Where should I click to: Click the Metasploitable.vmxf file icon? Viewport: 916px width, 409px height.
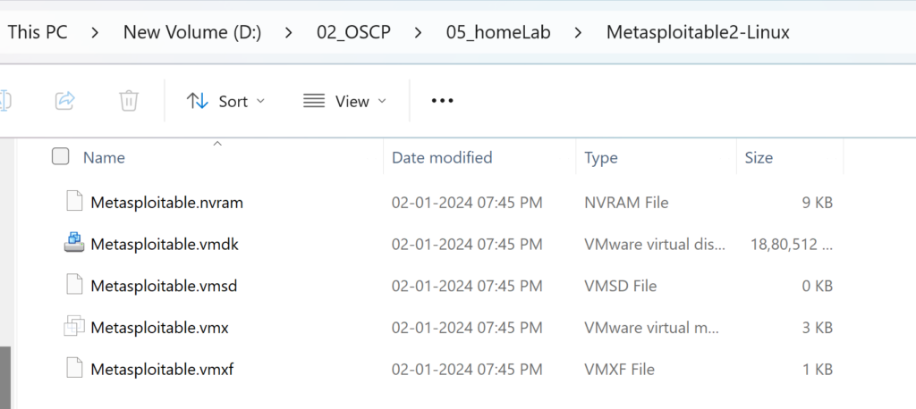click(74, 369)
